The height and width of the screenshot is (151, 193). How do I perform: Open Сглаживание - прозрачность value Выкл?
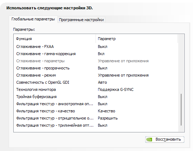[102, 68]
